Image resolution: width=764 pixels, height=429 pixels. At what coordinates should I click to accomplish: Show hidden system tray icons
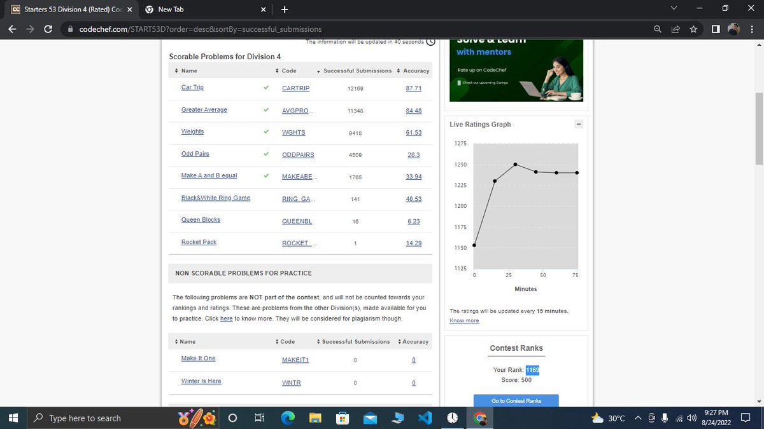click(638, 418)
